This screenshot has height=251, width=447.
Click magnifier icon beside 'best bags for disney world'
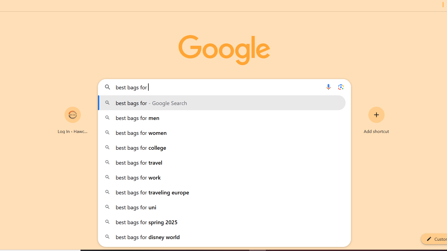coord(107,237)
